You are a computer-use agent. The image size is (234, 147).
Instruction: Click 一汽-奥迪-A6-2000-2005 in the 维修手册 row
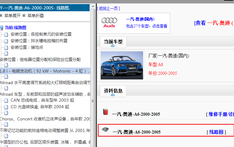click(136, 114)
